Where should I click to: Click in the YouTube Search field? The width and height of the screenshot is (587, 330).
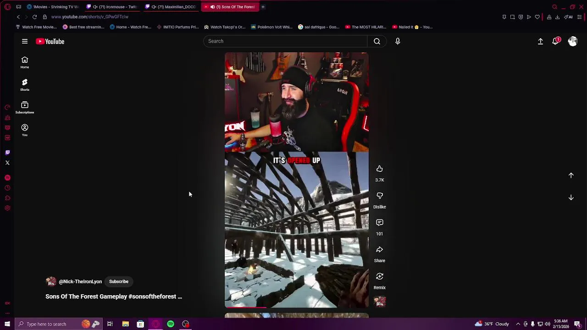(x=285, y=41)
